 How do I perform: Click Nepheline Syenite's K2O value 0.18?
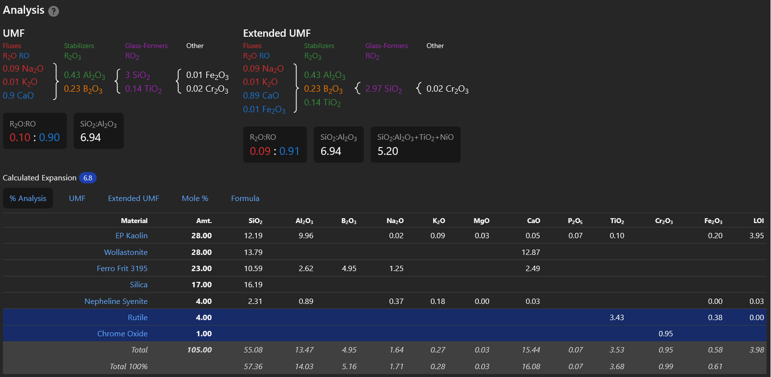[x=438, y=302]
